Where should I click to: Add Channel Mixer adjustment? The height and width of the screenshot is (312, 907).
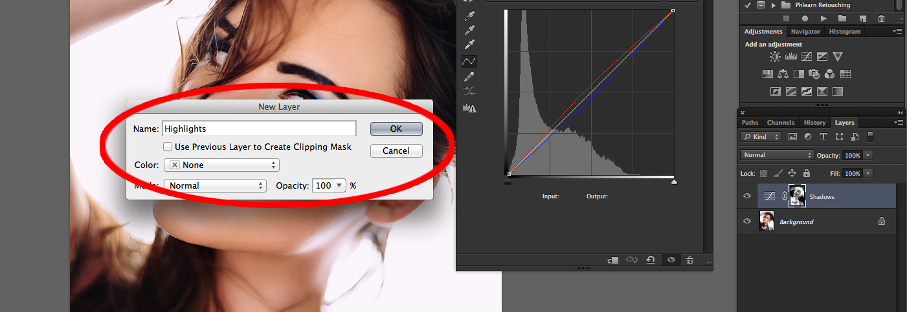pyautogui.click(x=829, y=74)
